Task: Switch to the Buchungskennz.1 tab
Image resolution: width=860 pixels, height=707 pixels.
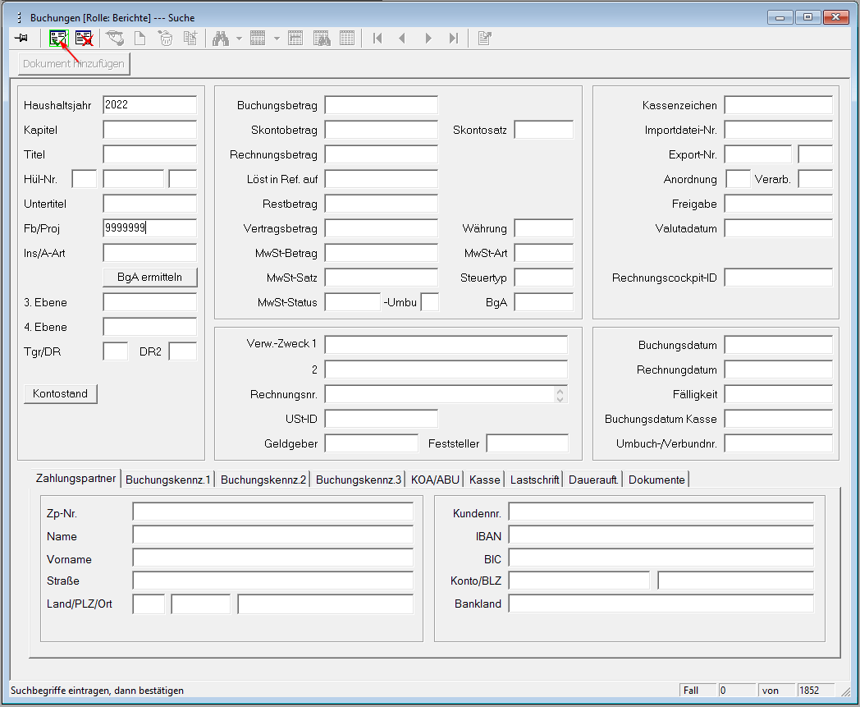Action: pyautogui.click(x=168, y=480)
